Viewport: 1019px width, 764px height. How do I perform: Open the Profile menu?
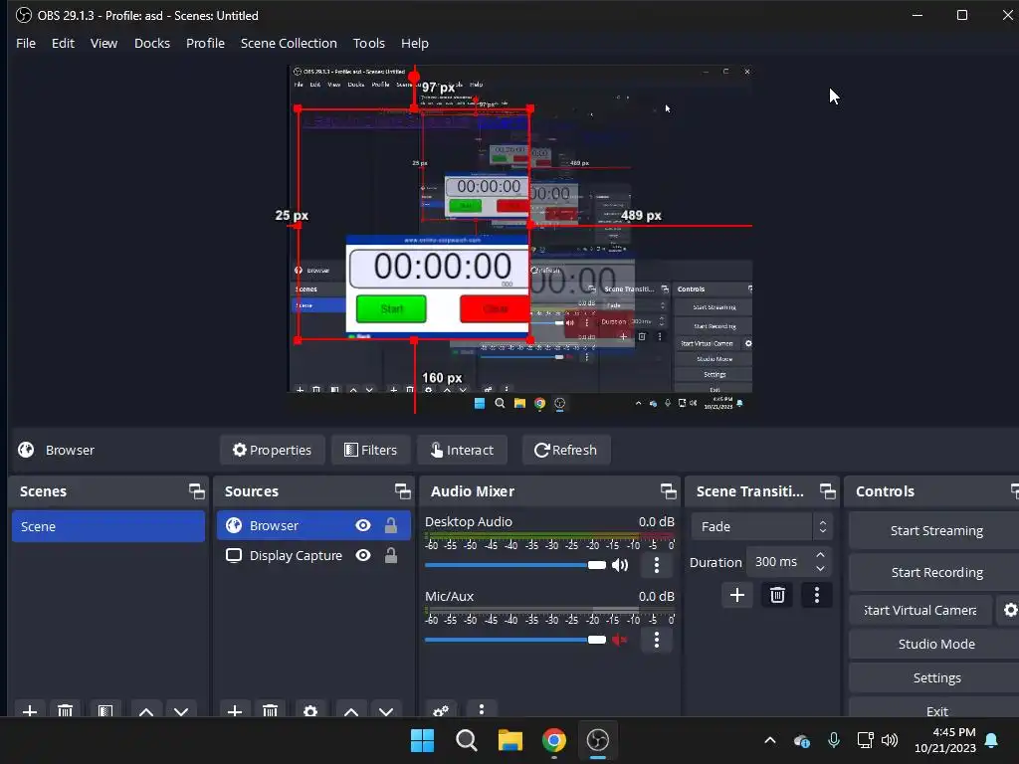[x=205, y=43]
